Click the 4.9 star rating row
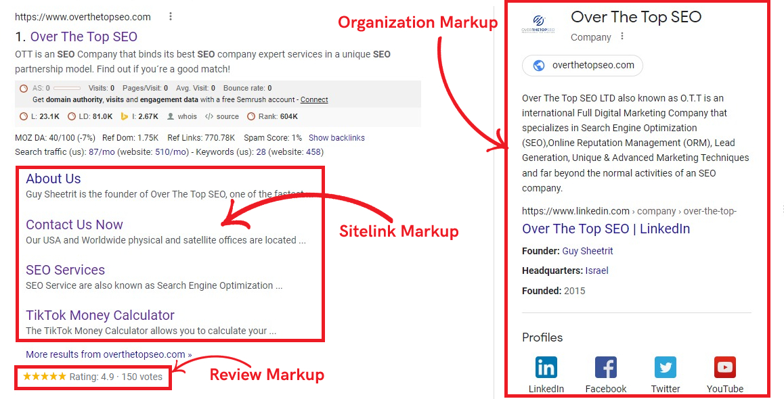Image resolution: width=784 pixels, height=399 pixels. 93,377
